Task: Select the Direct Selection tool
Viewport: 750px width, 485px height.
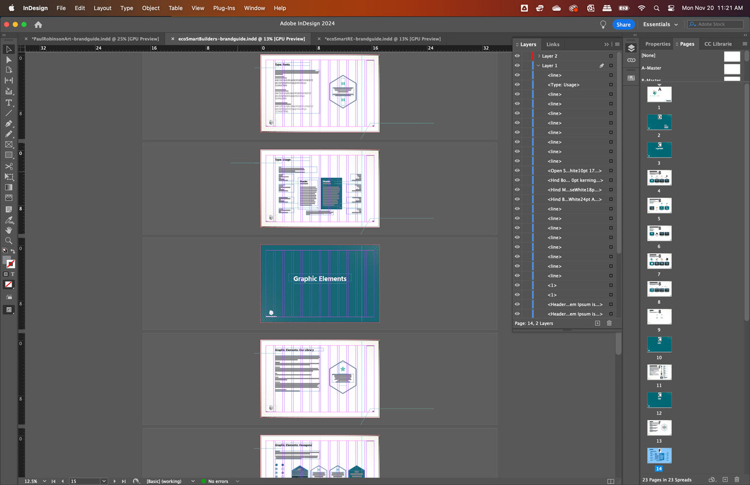Action: (9, 59)
